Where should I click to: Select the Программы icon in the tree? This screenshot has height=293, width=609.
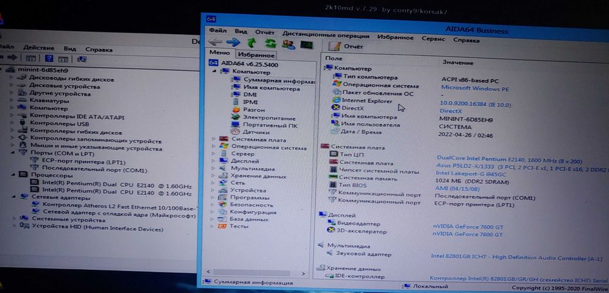[x=223, y=197]
